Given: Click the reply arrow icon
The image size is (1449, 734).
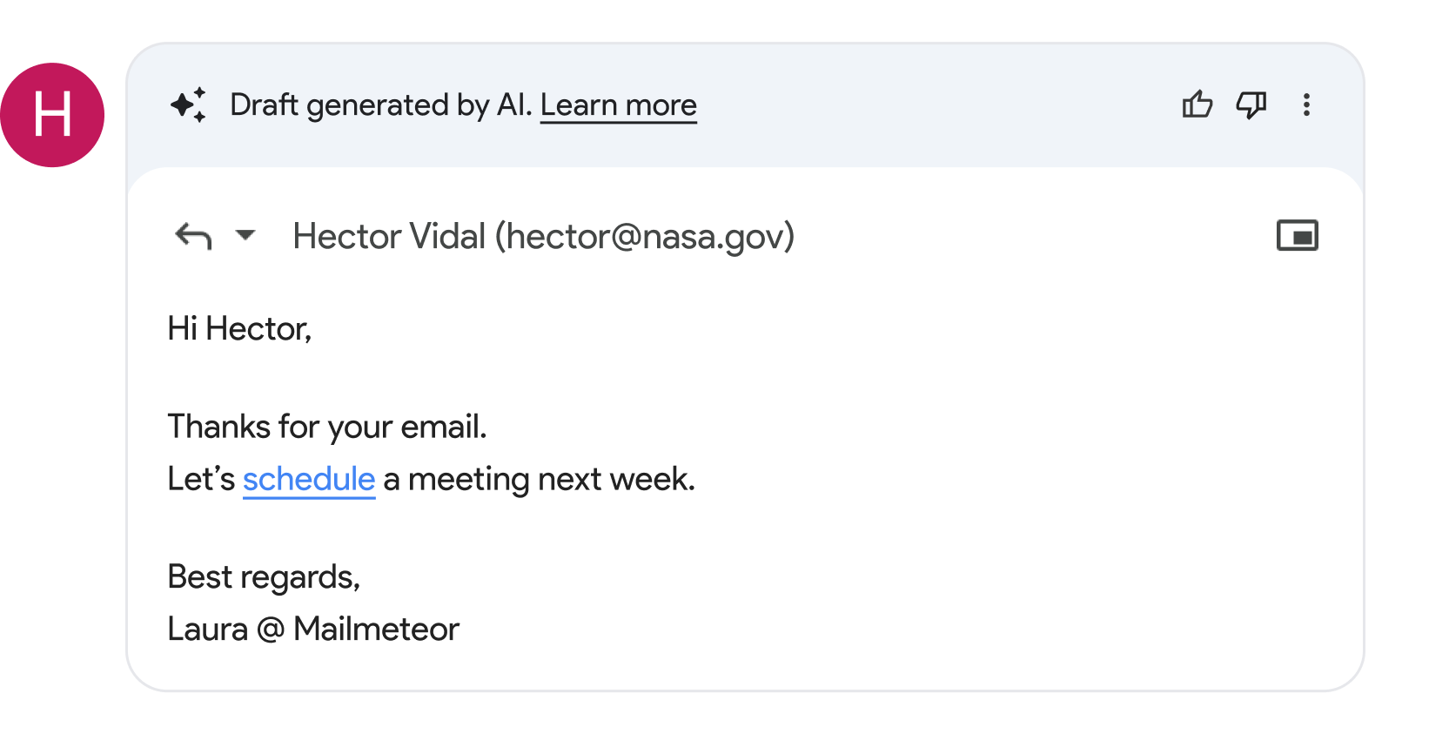Looking at the screenshot, I should coord(191,235).
